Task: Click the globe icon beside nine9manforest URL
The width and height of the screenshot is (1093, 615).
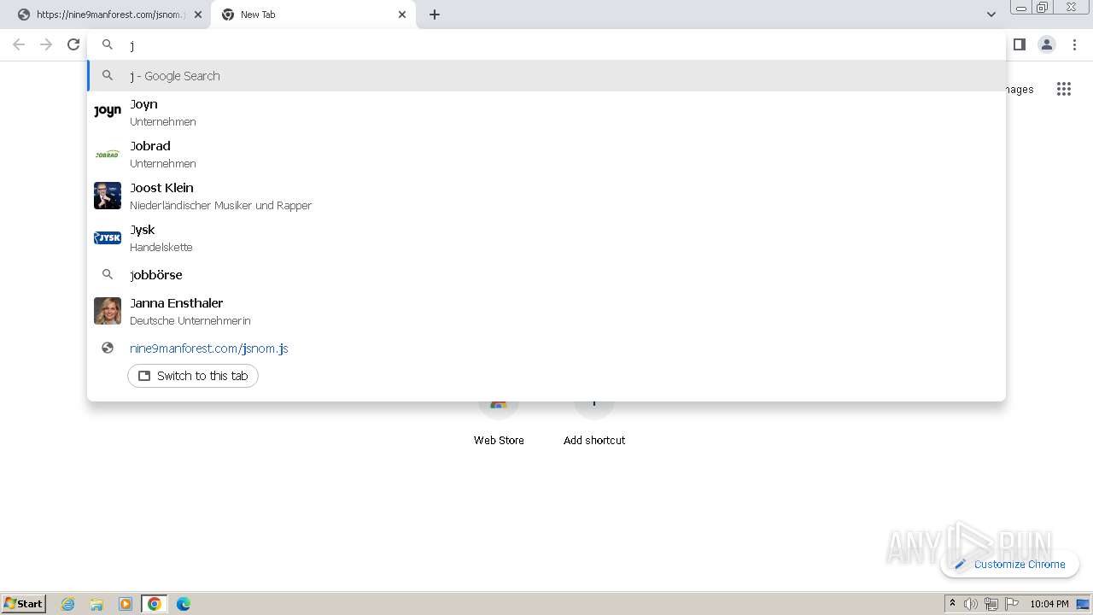Action: 108,348
